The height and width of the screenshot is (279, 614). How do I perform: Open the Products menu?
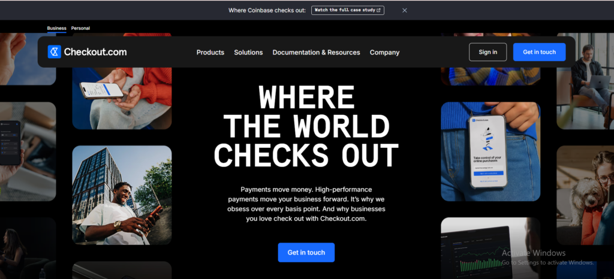tap(210, 52)
